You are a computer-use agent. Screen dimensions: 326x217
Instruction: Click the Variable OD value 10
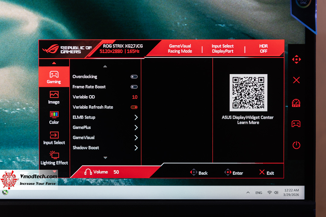pyautogui.click(x=135, y=97)
